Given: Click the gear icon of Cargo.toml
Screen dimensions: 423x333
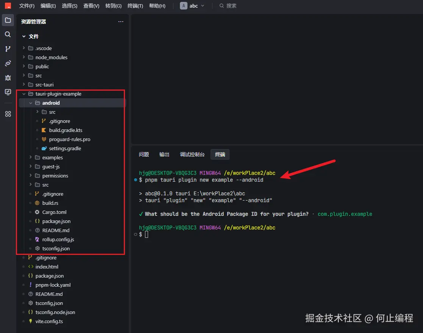Looking at the screenshot, I should [x=37, y=212].
